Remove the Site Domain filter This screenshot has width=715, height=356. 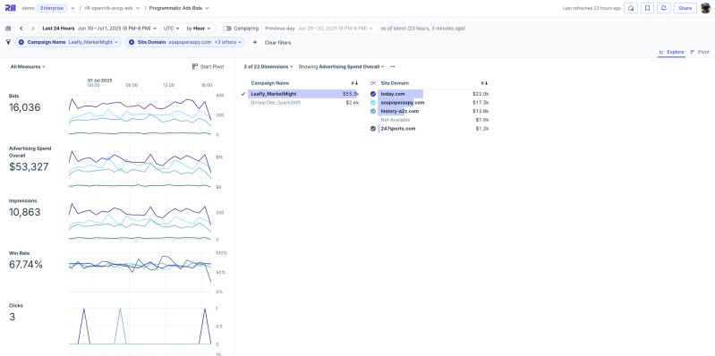[132, 42]
